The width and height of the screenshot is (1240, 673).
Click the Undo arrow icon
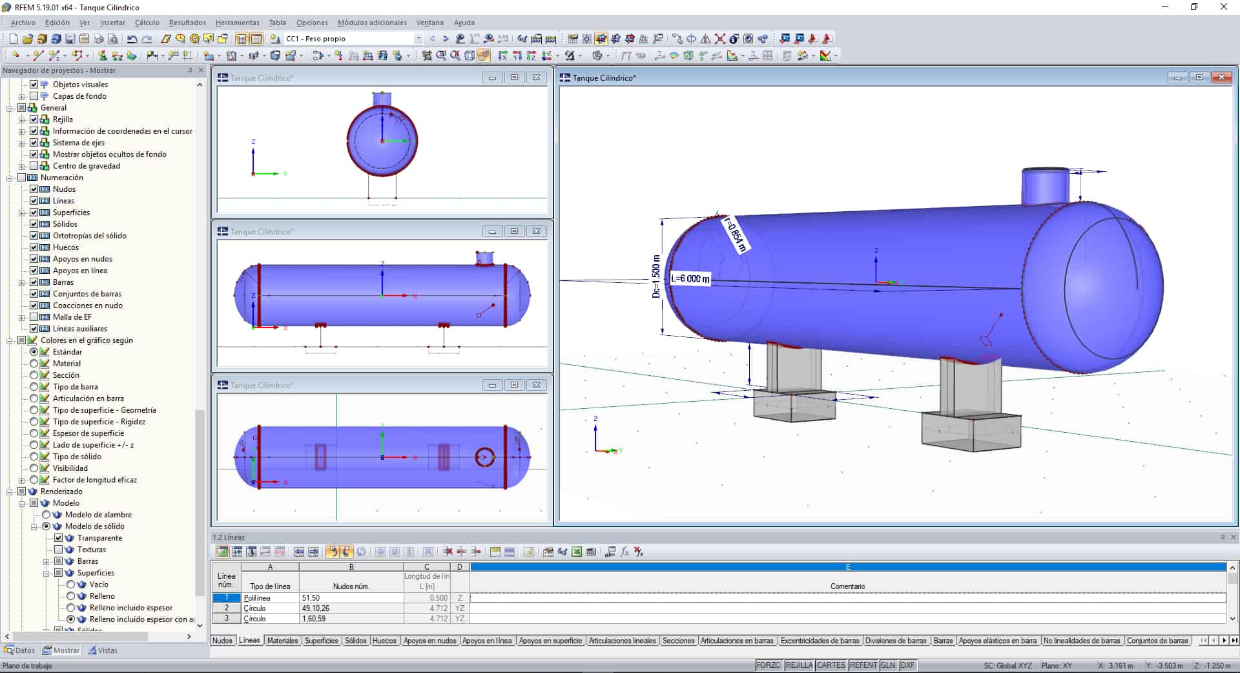132,39
